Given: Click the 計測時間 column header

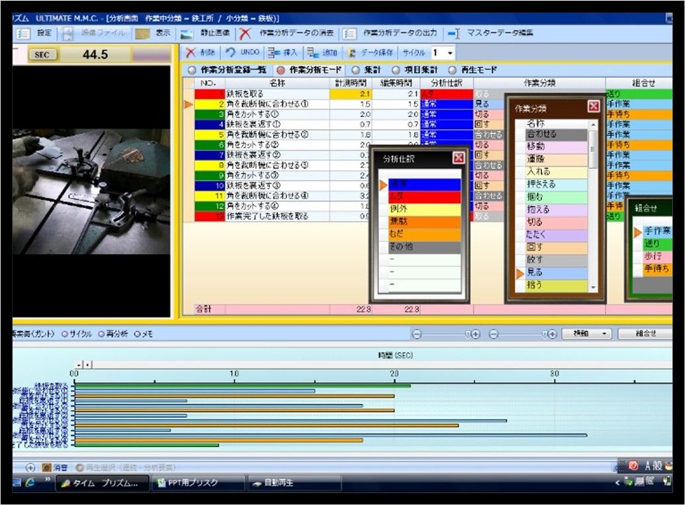Looking at the screenshot, I should (351, 83).
